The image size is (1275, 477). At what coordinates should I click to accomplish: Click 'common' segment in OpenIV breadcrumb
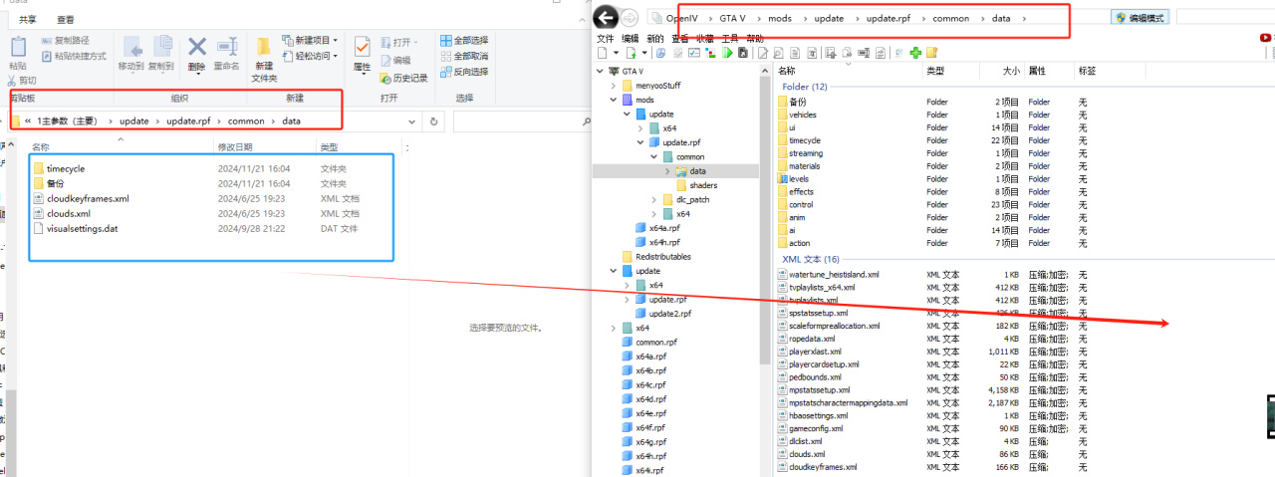[x=950, y=18]
